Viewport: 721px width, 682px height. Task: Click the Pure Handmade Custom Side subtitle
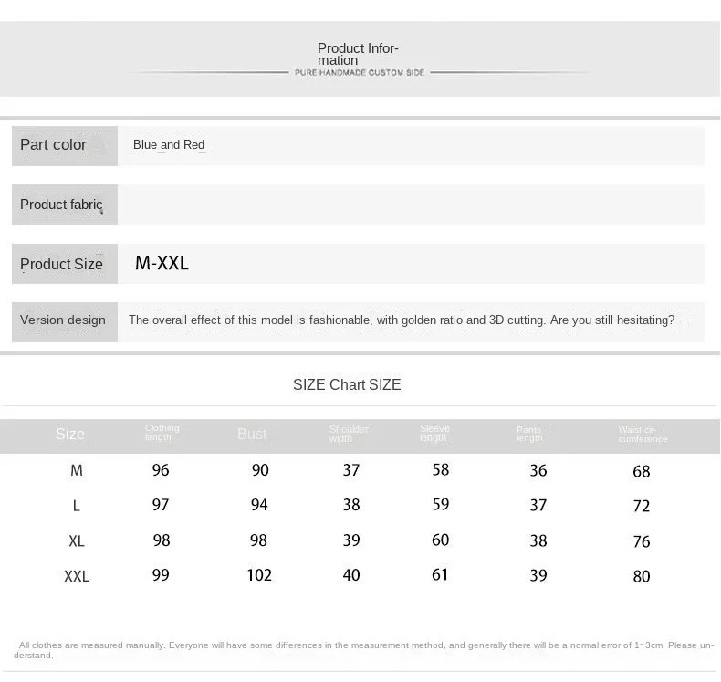[360, 73]
